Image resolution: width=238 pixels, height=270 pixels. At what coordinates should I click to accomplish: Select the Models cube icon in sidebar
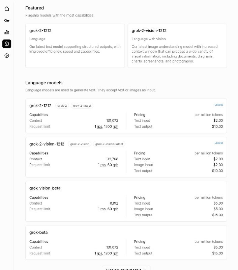[x=7, y=44]
